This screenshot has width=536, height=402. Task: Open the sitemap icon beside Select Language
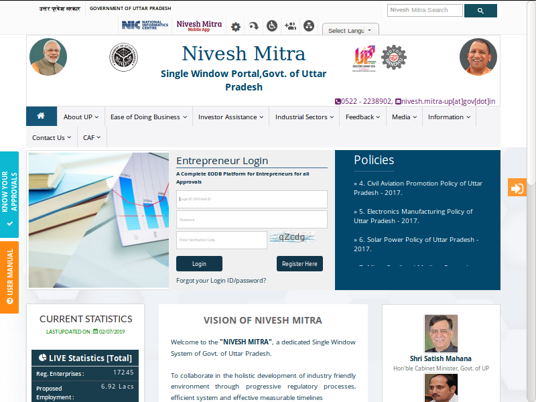click(308, 27)
